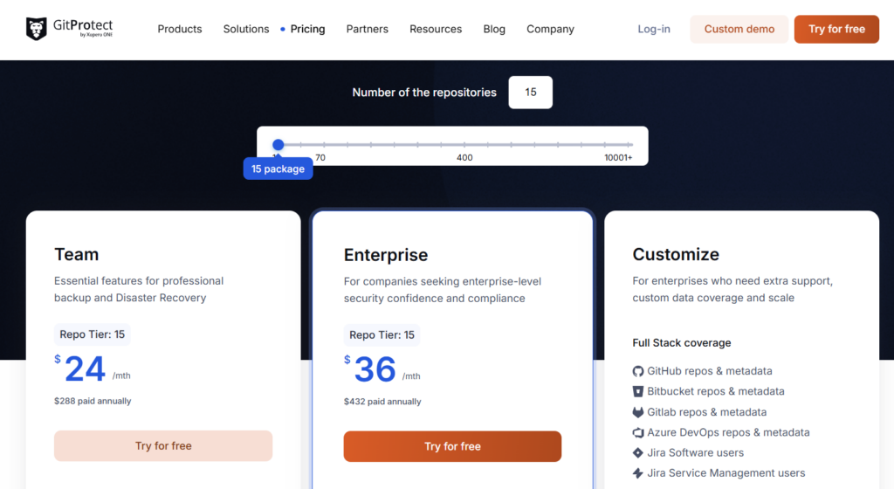Open the Company menu
The image size is (894, 489).
point(550,29)
